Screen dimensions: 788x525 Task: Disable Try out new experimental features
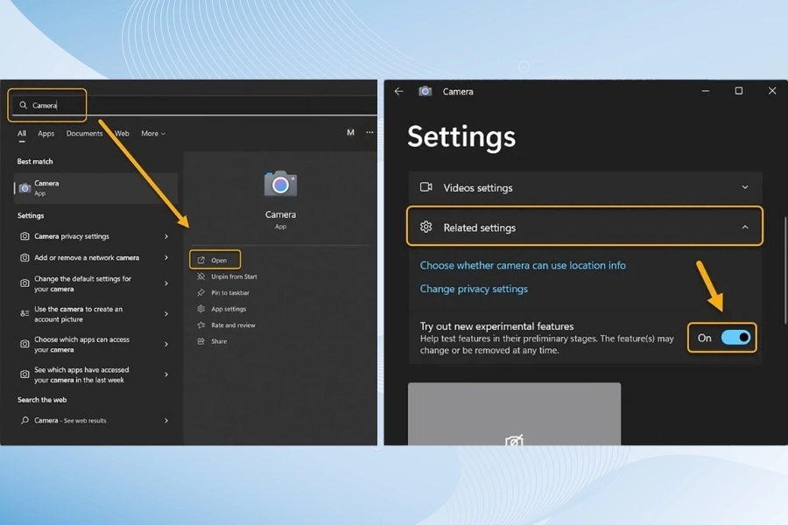coord(734,338)
